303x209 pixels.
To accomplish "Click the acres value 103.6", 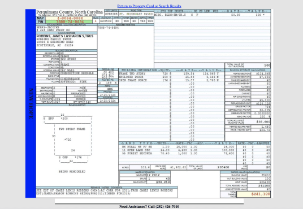I will [140, 167].
